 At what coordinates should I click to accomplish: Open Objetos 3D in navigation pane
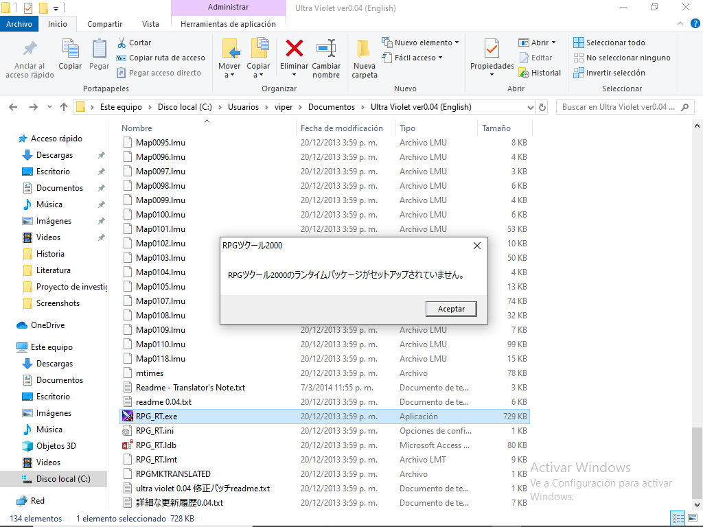pyautogui.click(x=56, y=446)
